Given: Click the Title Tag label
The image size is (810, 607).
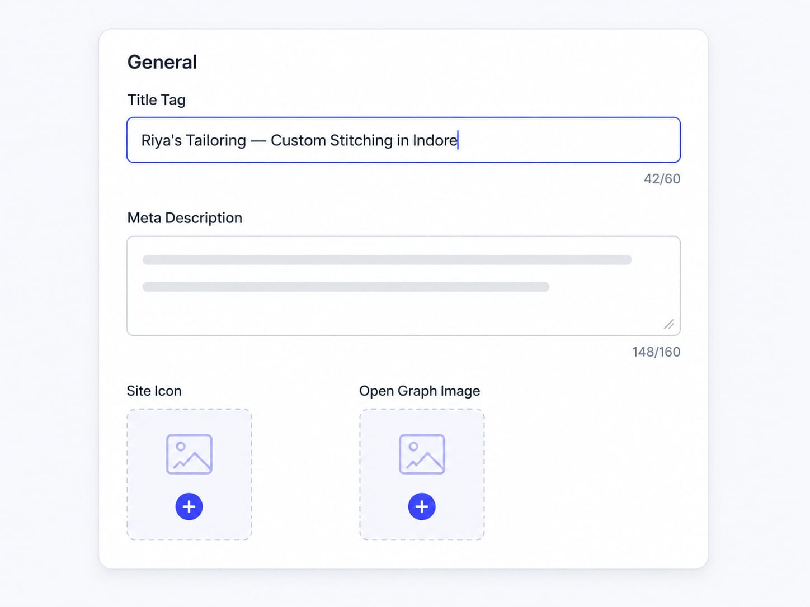Looking at the screenshot, I should (x=157, y=100).
